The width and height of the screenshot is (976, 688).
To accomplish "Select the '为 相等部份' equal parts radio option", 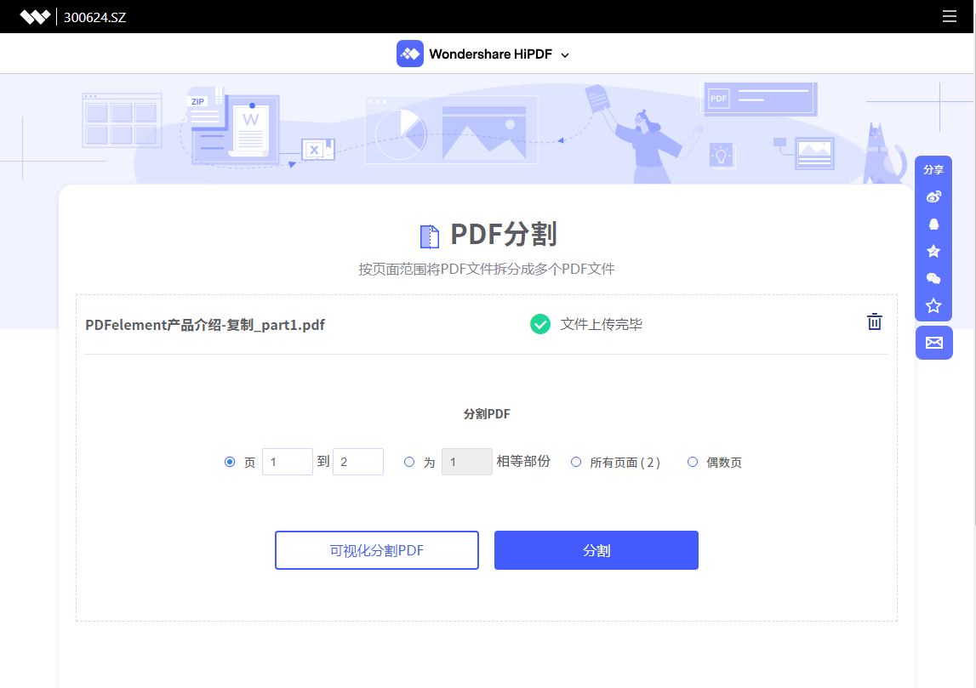I will click(x=409, y=462).
